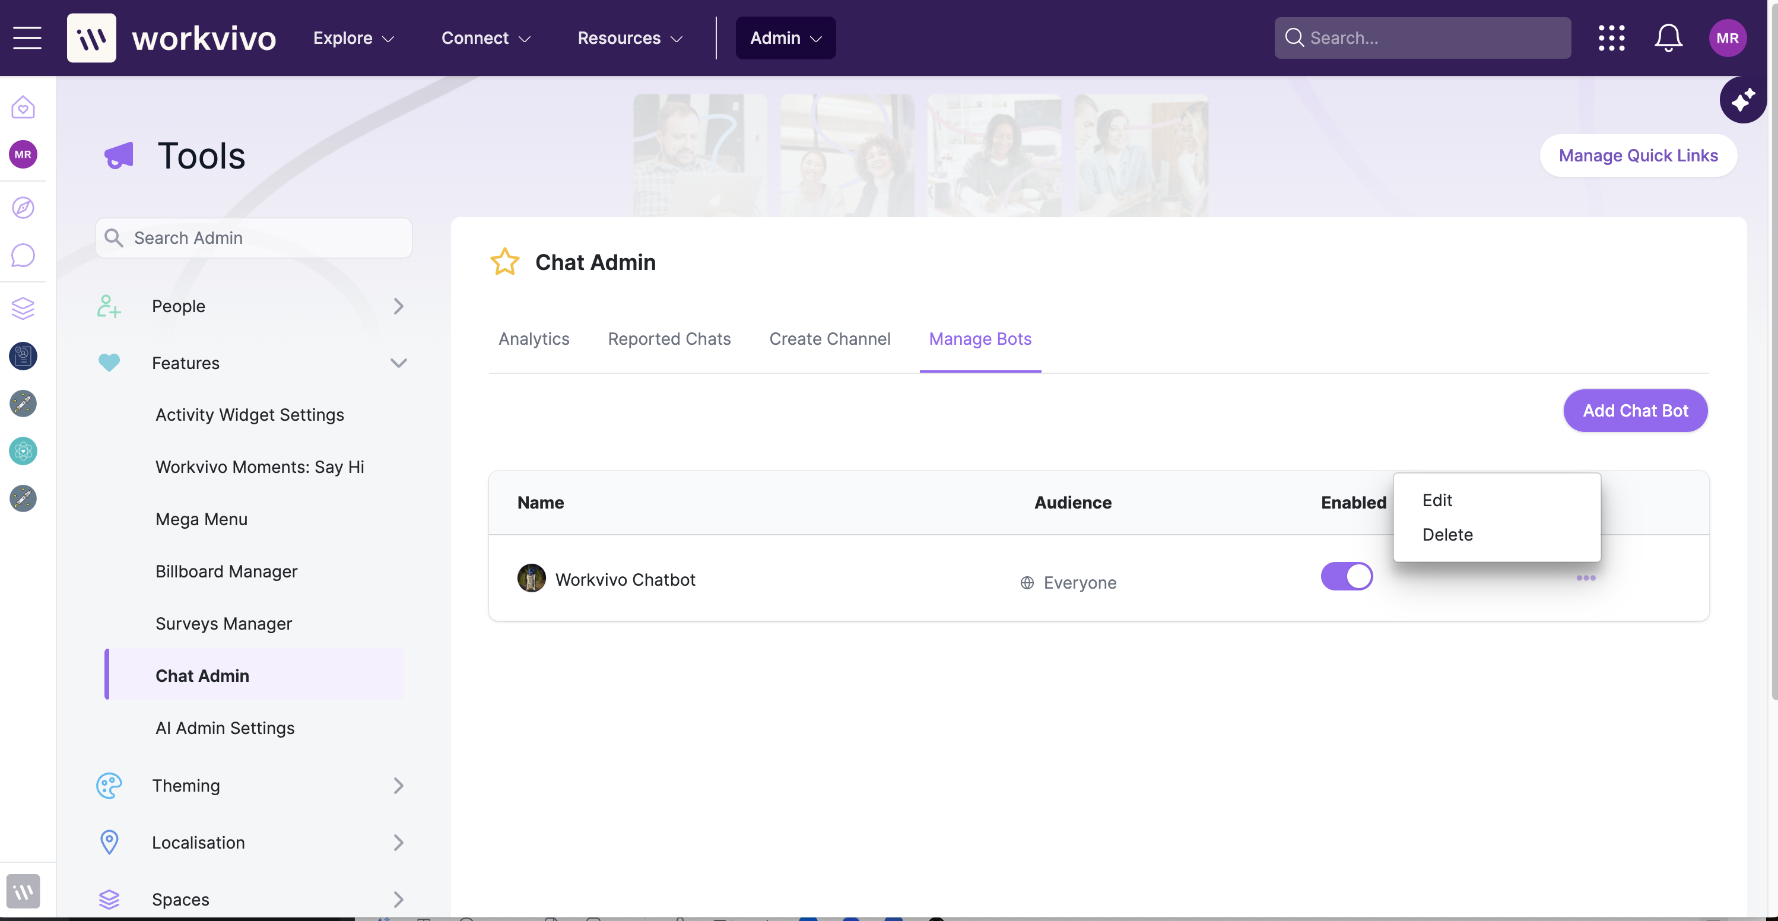The image size is (1778, 921).
Task: Open the Explore dropdown
Action: point(353,38)
